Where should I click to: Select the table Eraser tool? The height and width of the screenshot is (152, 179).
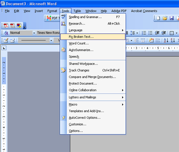[12, 40]
